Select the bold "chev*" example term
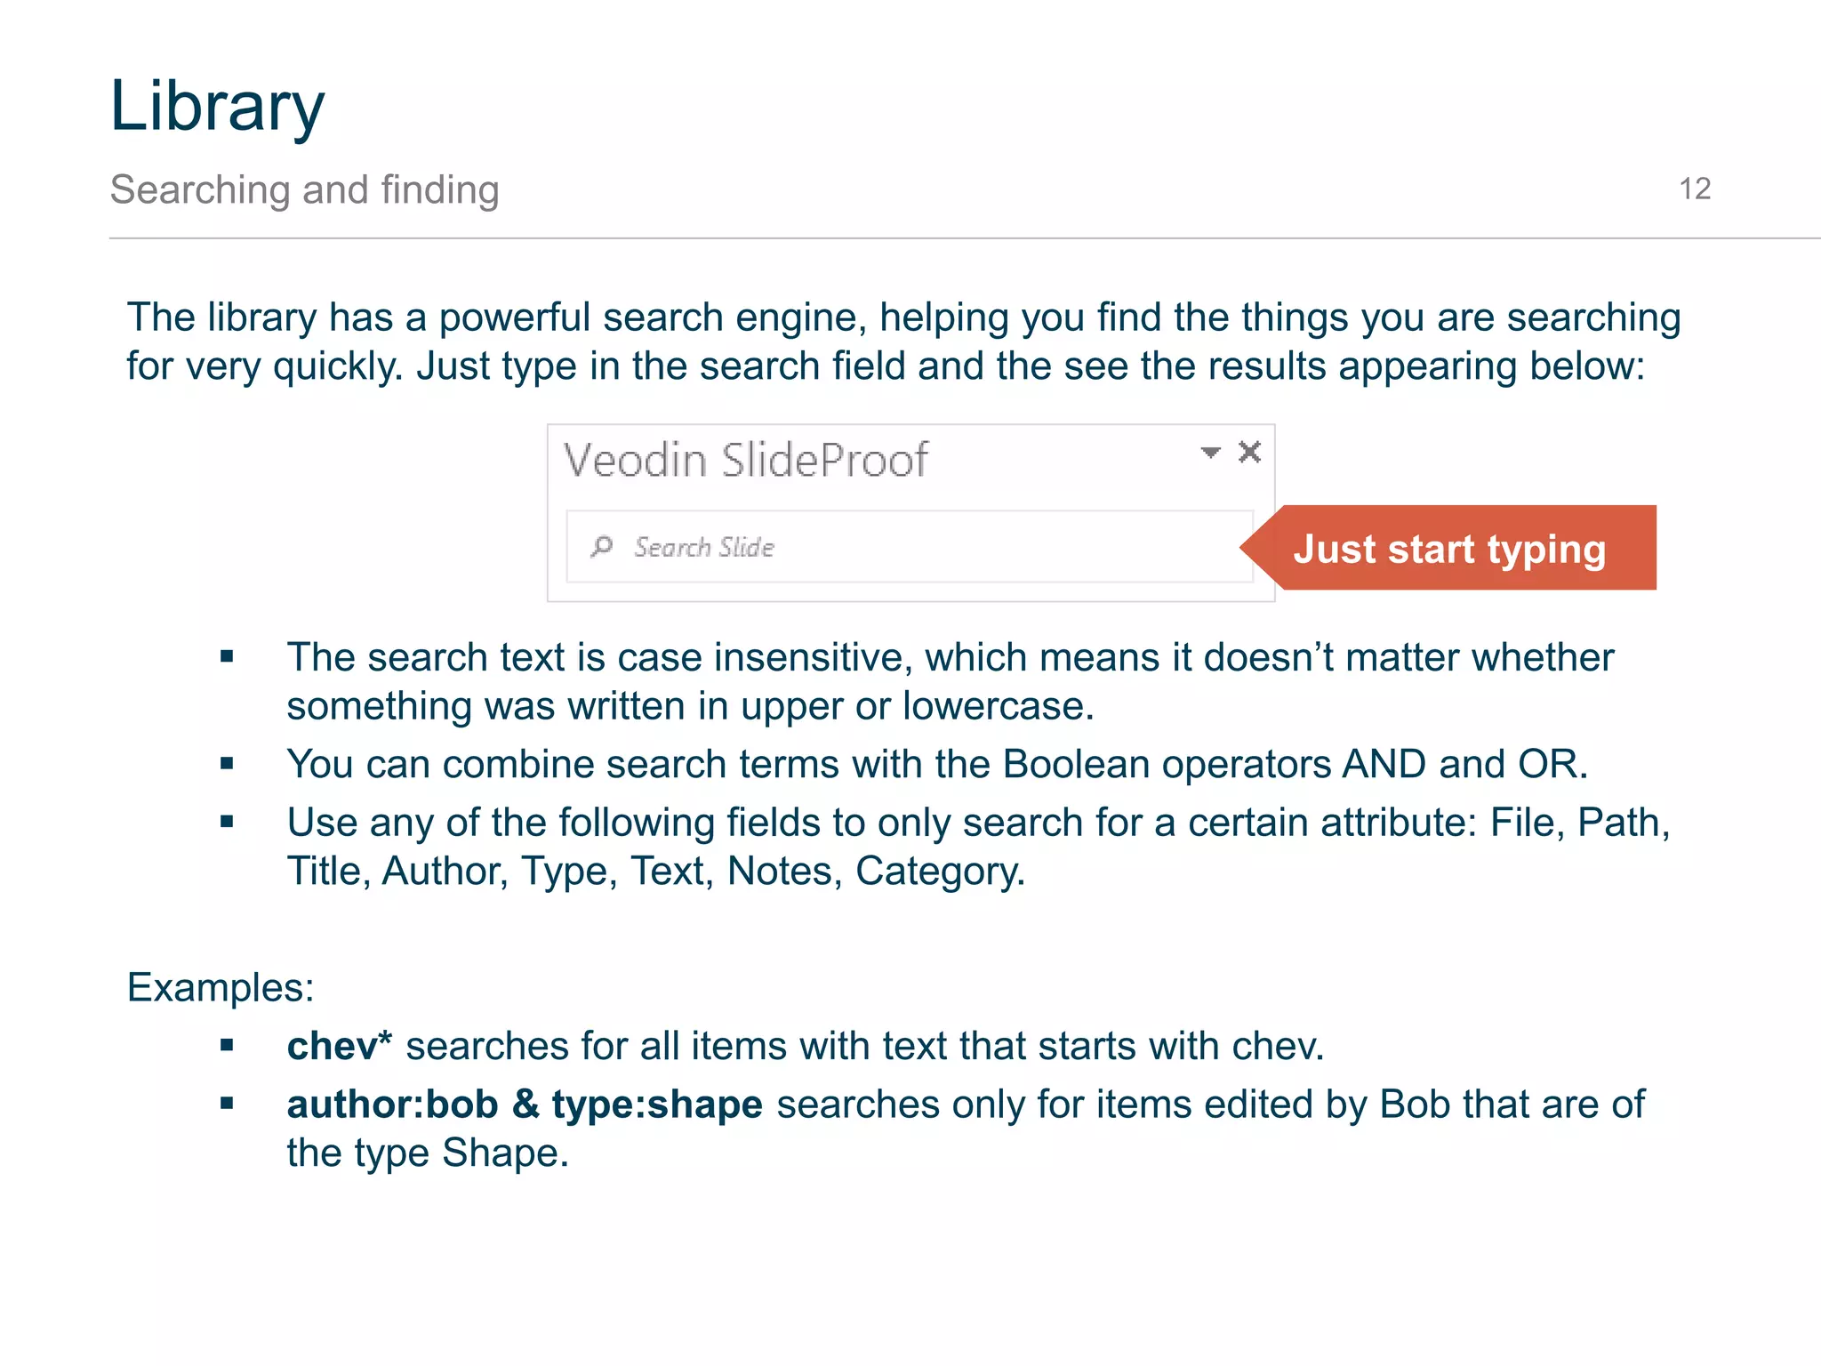 tap(340, 1047)
